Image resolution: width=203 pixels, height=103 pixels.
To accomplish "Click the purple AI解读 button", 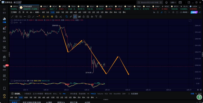I will coord(194,12).
